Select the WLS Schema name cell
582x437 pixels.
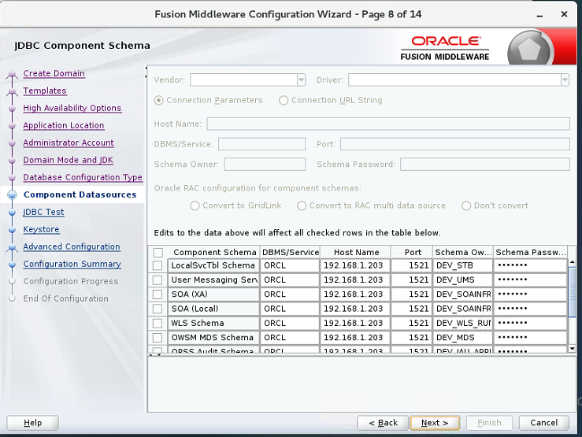pyautogui.click(x=213, y=324)
